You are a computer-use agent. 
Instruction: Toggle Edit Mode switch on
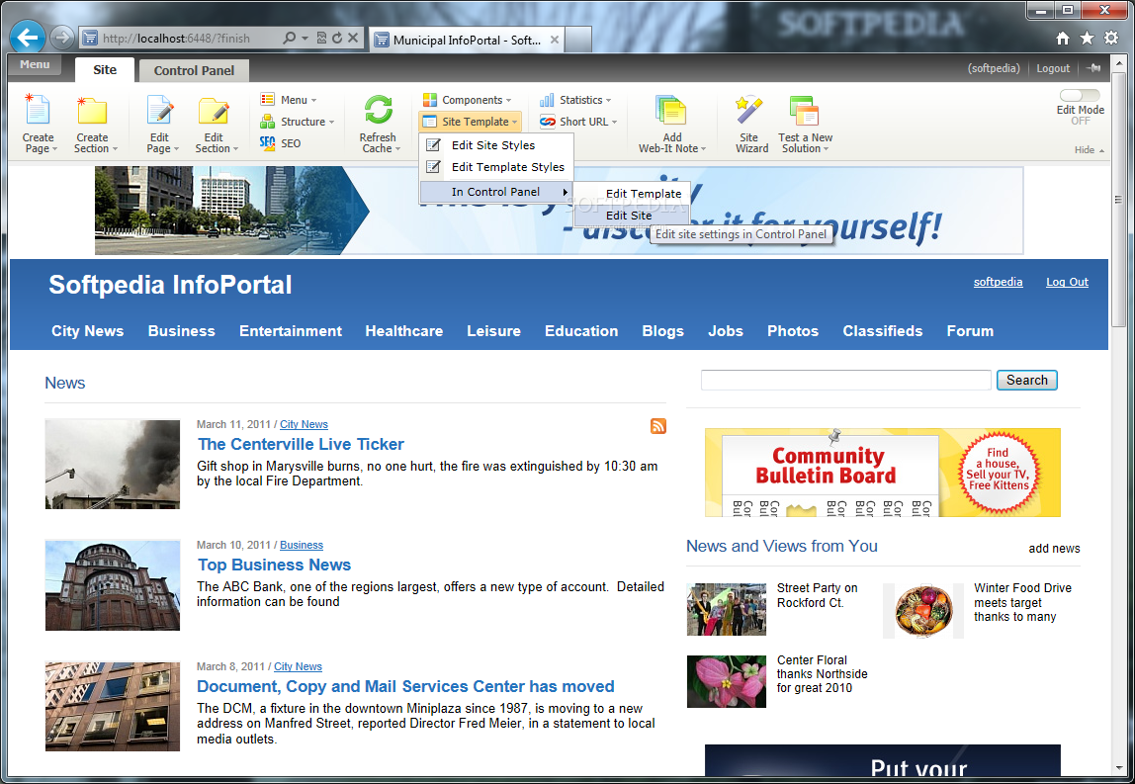point(1080,96)
